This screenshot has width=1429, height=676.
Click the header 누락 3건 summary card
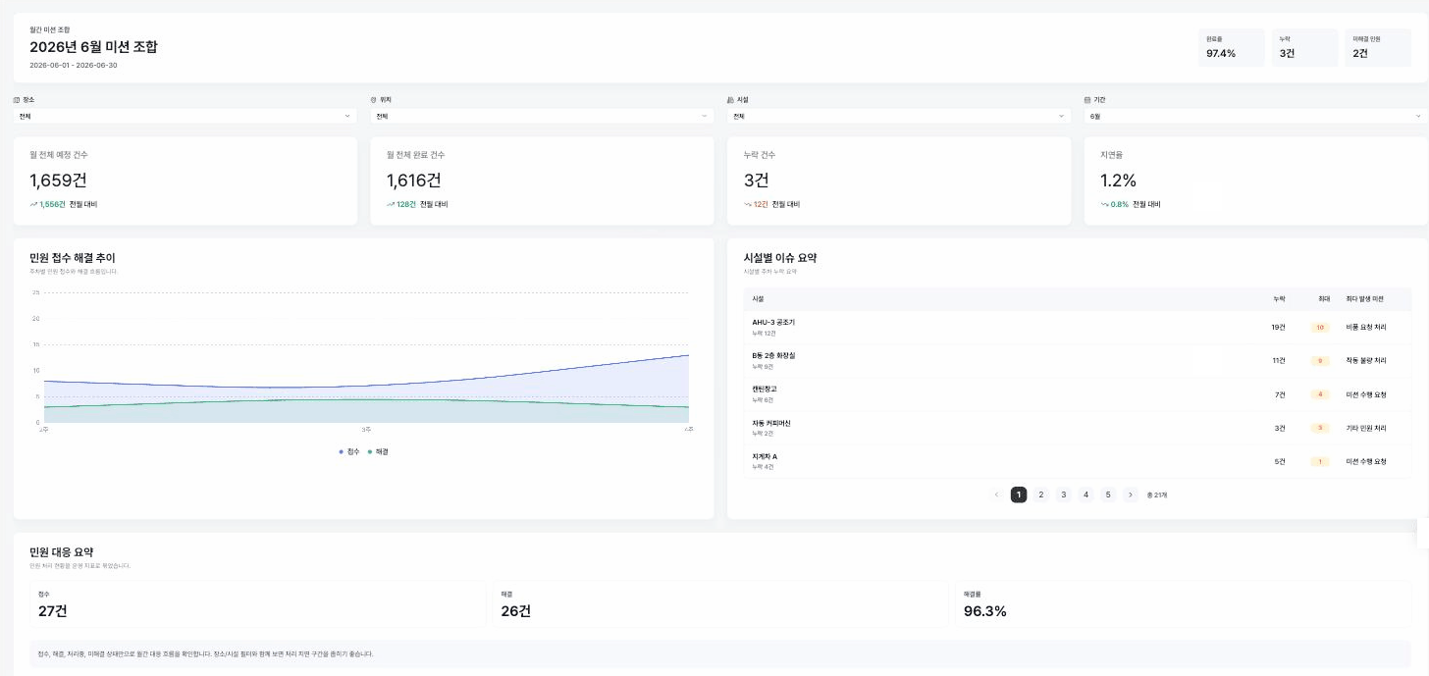click(x=1305, y=47)
